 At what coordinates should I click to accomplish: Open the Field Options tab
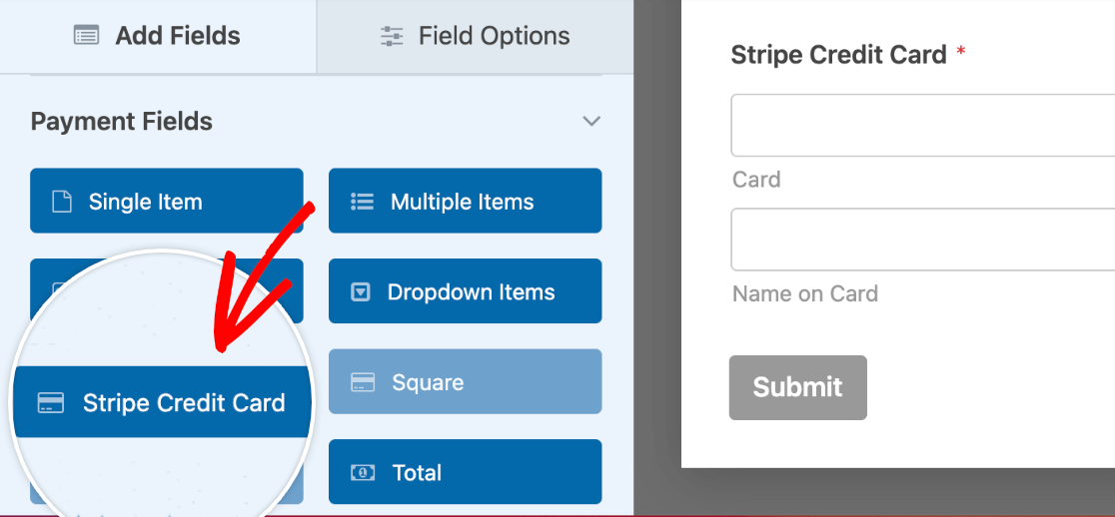coord(475,36)
